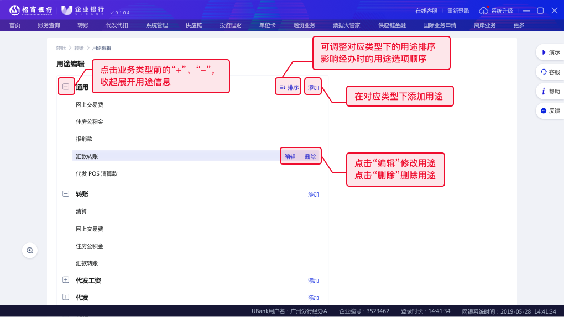Click the magnifier zoom icon on left
Screen dimensions: 564x317
pyautogui.click(x=30, y=250)
